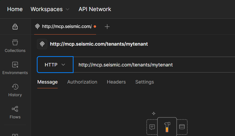Open a new tab with the plus icon
The height and width of the screenshot is (136, 235).
[x=107, y=27]
